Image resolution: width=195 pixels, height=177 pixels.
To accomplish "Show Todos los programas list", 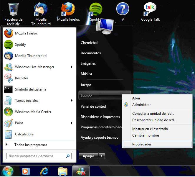I will point(31,145).
